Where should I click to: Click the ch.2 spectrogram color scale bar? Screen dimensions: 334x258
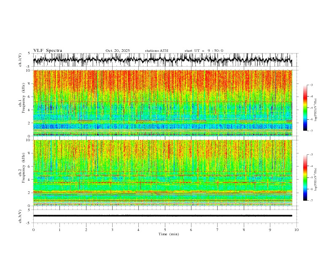click(305, 177)
